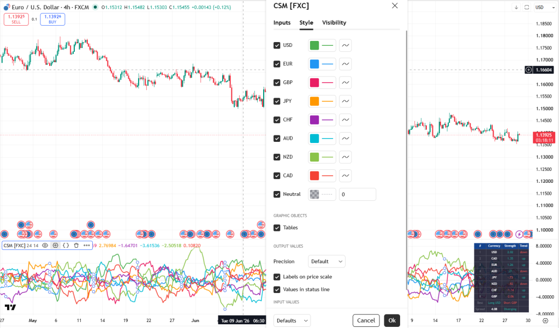The image size is (559, 328).
Task: Click the Neutral level value field
Action: pos(357,194)
